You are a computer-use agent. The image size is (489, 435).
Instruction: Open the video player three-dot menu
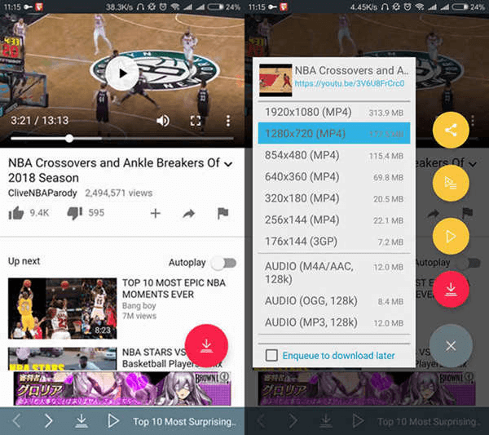coord(228,121)
